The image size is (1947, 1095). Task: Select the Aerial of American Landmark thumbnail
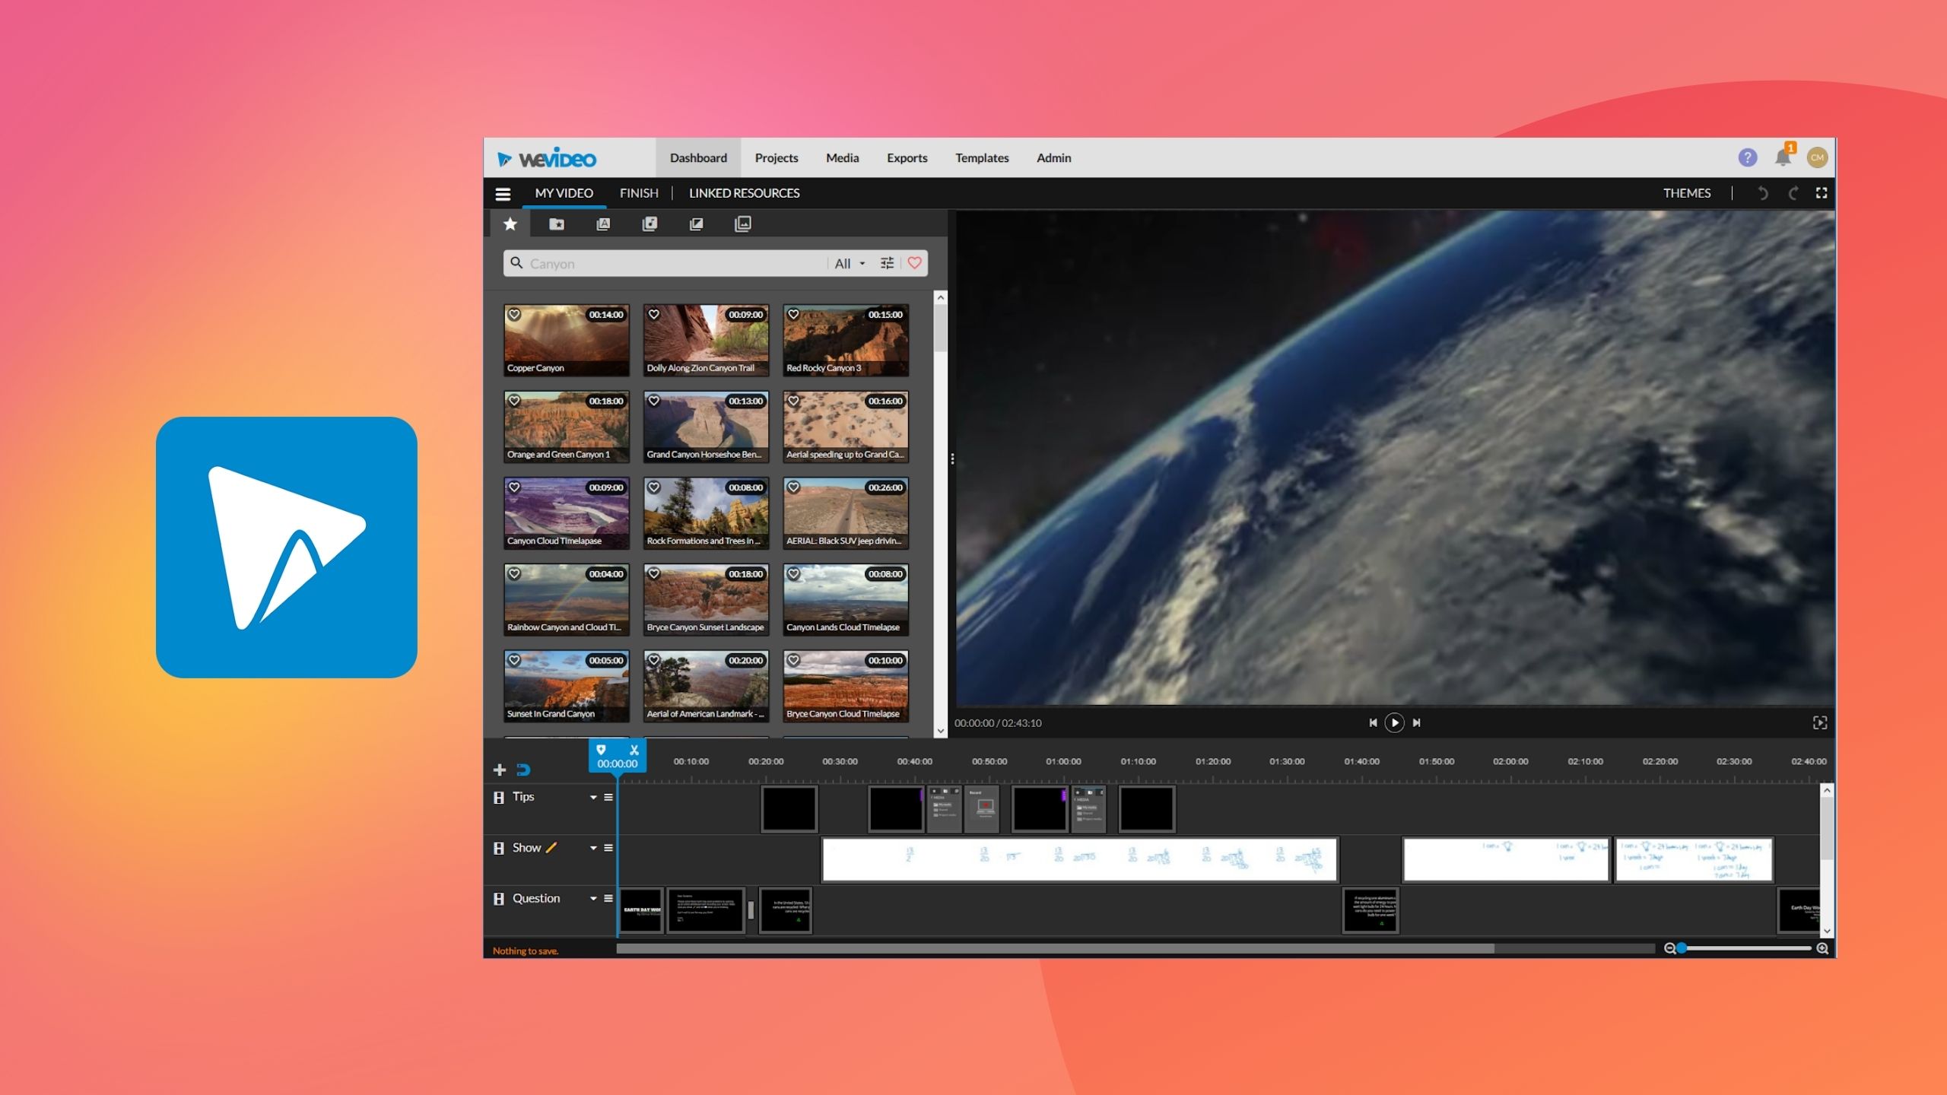[706, 686]
